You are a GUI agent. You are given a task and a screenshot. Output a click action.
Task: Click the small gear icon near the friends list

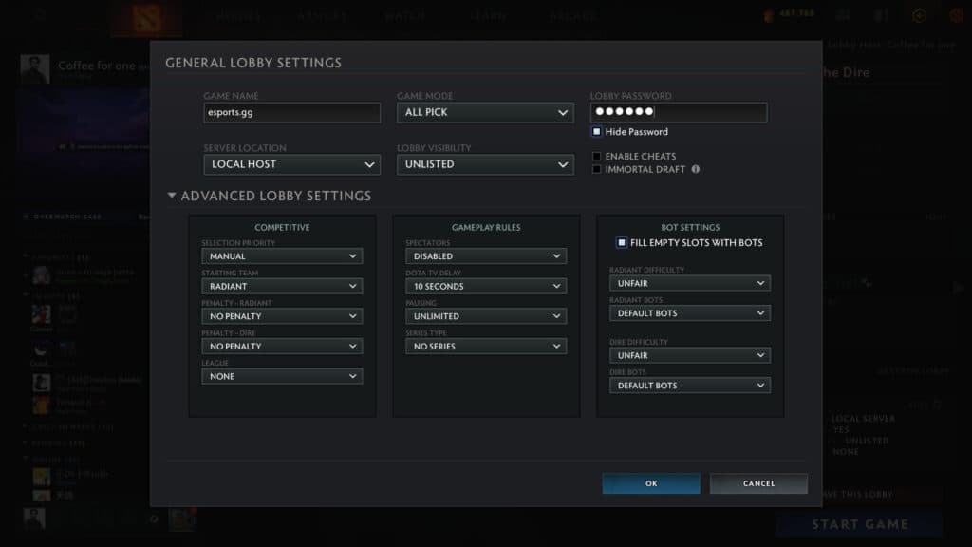point(154,519)
